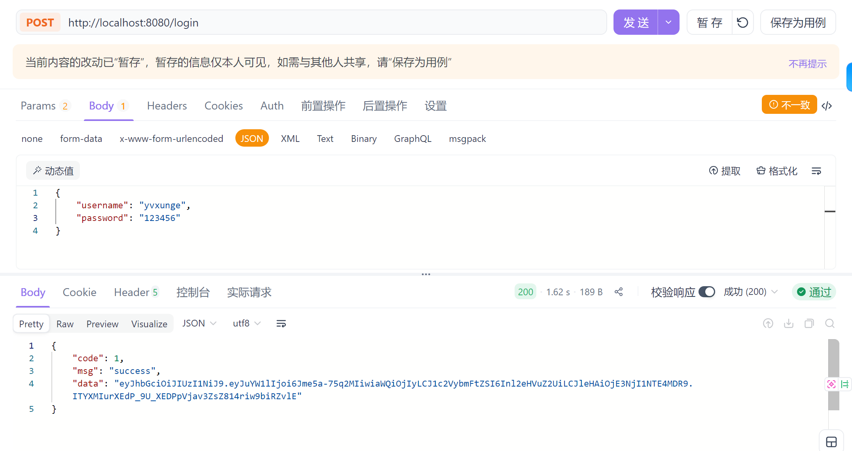
Task: Open the 成功 (200) response dropdown
Action: (x=751, y=292)
